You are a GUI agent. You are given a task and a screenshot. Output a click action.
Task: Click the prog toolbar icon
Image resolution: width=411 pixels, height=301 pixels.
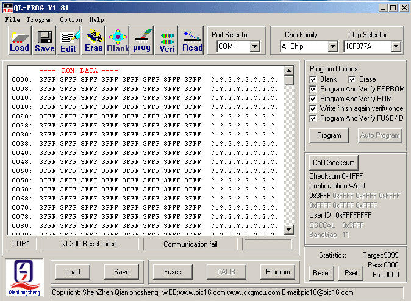click(x=141, y=40)
